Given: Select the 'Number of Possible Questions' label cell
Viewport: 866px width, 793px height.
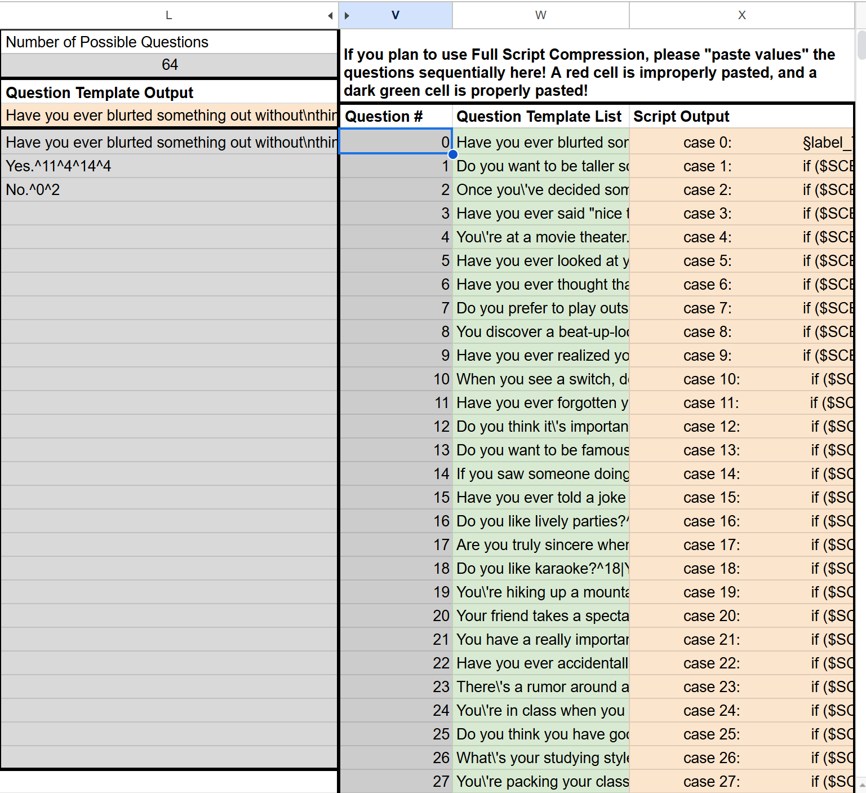Looking at the screenshot, I should pyautogui.click(x=169, y=42).
